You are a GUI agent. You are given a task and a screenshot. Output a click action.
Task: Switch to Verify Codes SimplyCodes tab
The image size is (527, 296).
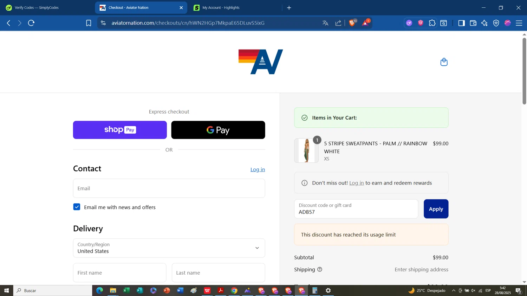(x=47, y=8)
